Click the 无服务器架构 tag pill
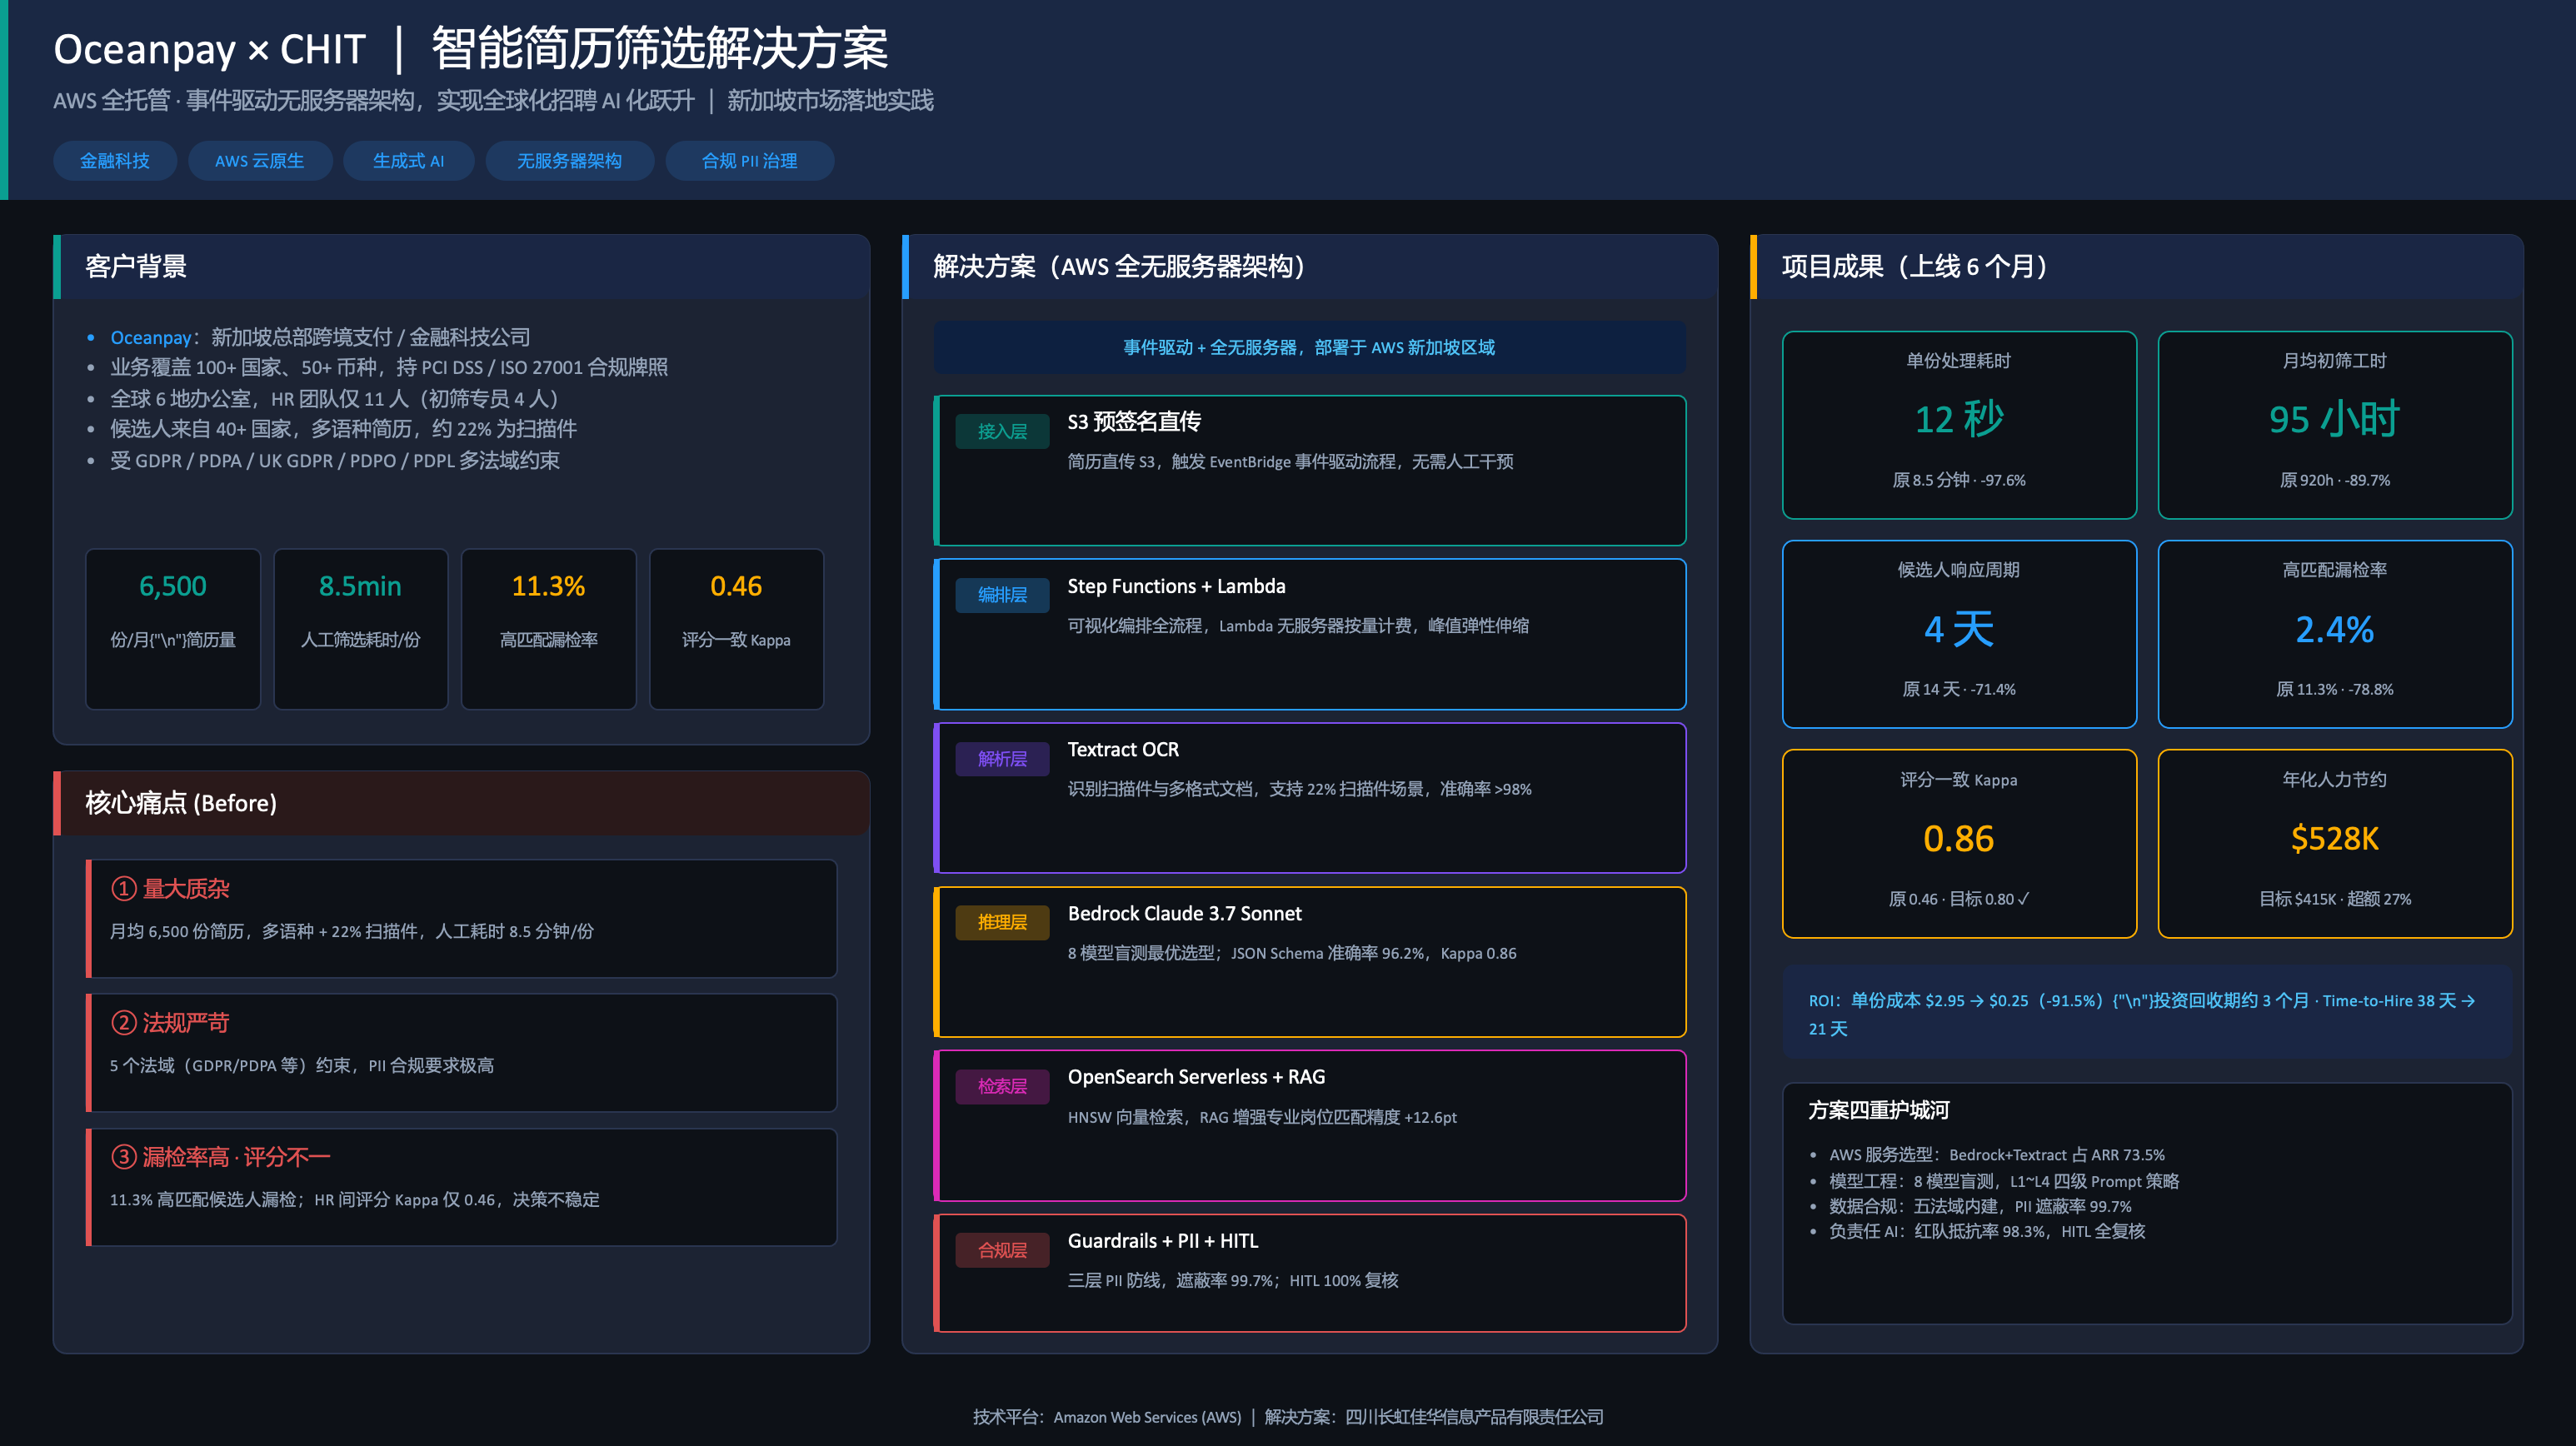The height and width of the screenshot is (1446, 2576). click(570, 161)
